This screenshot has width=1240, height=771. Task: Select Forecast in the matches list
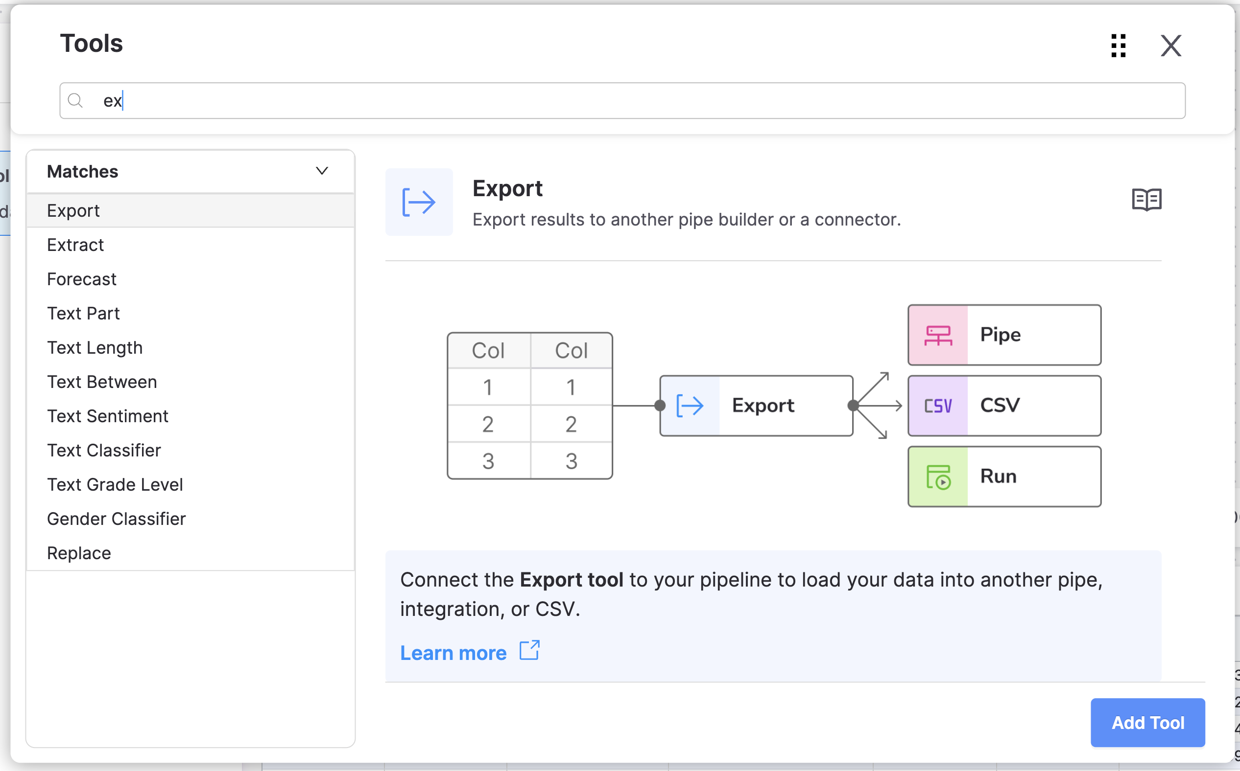pos(191,279)
